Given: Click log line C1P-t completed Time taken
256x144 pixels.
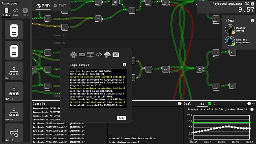Looking at the screenshot, I should pos(98,100).
